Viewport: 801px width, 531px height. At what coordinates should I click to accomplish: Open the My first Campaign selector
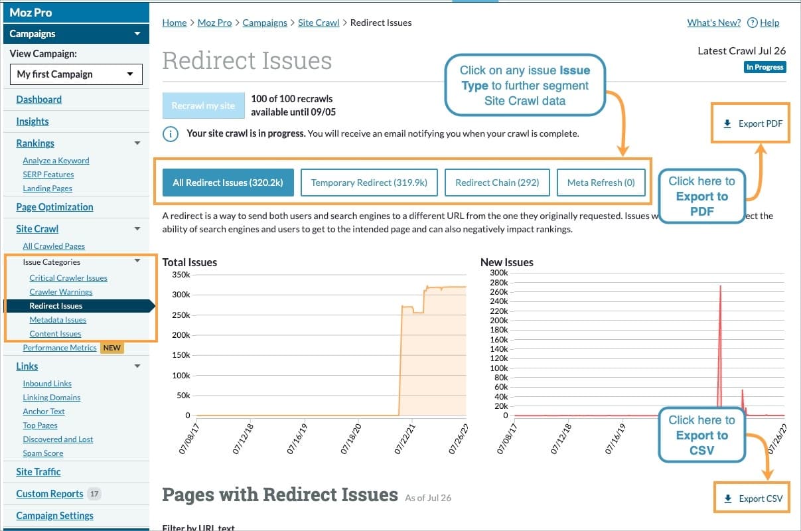coord(76,74)
